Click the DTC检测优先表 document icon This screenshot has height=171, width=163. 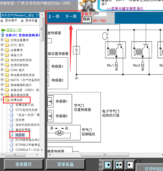tap(12, 110)
